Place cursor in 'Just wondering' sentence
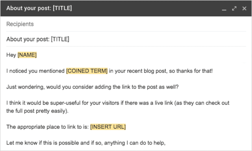 pos(93,87)
